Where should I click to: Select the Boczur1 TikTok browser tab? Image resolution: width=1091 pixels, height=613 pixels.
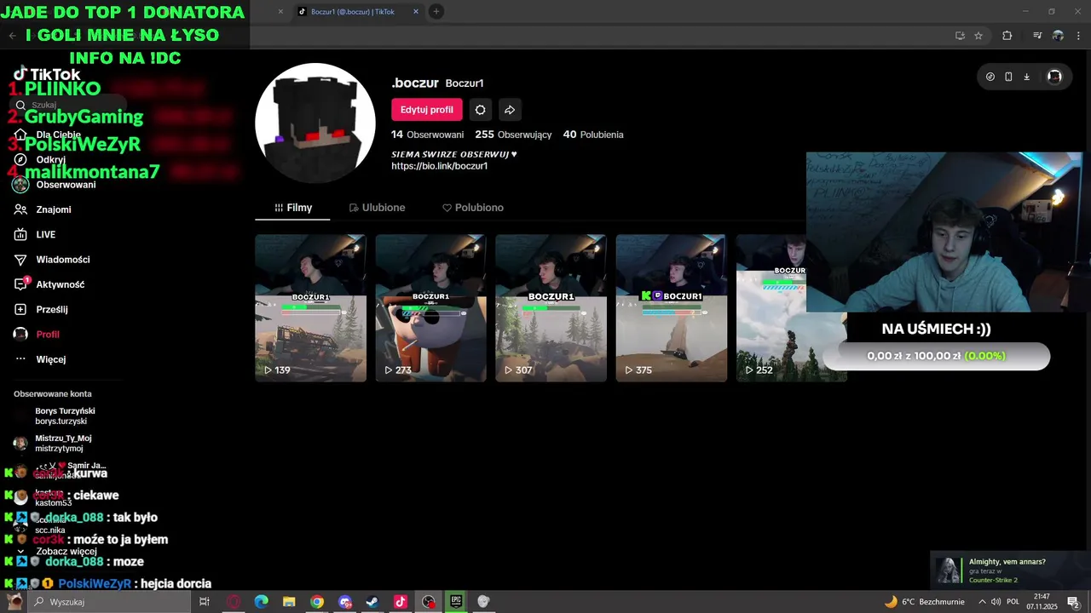353,12
